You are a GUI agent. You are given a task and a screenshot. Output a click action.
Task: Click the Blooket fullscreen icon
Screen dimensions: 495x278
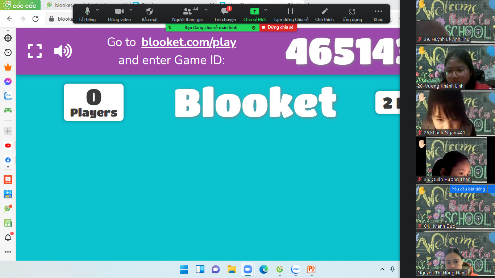35,51
